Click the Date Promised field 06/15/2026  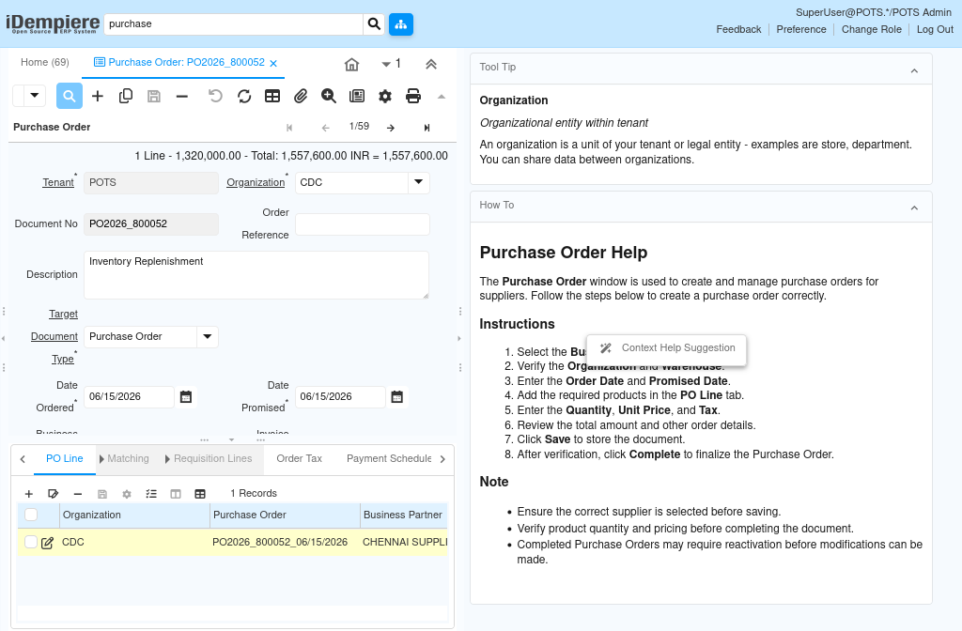[340, 397]
